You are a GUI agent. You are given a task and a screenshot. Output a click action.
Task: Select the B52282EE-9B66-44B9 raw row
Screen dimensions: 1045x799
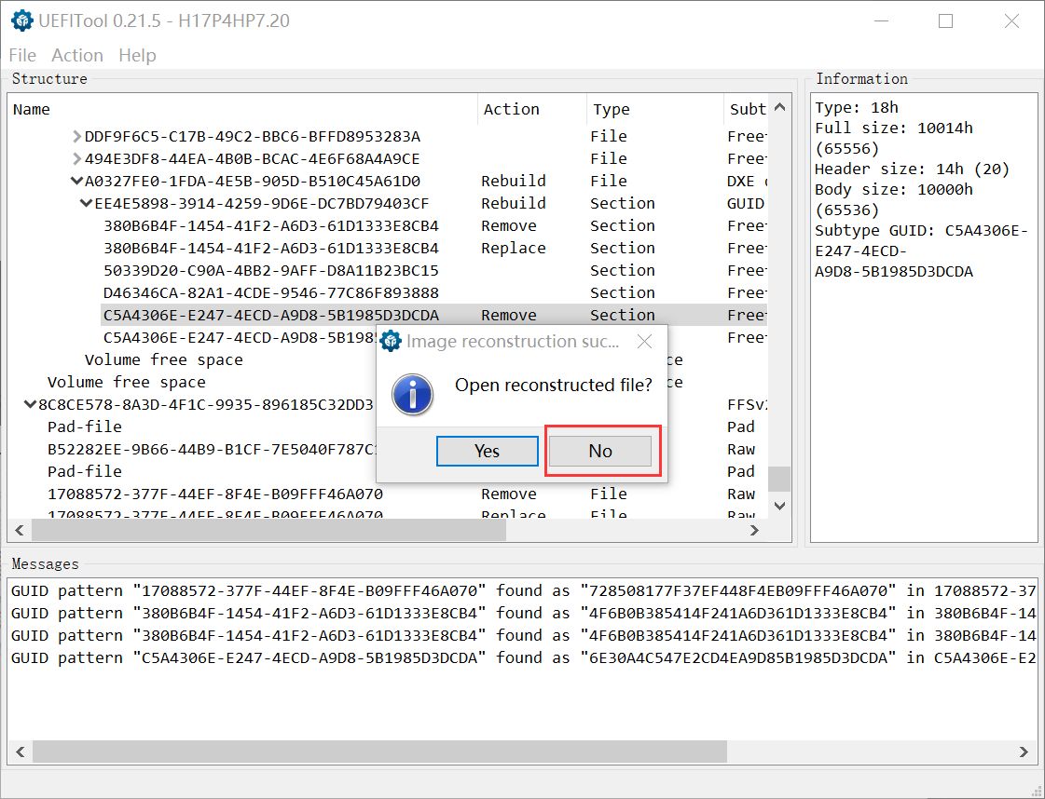212,450
